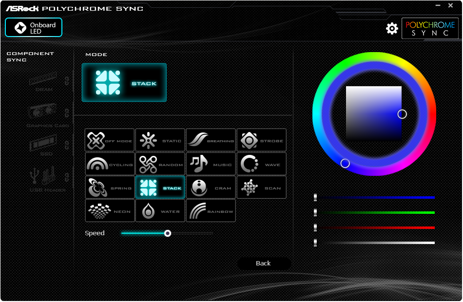Click the hue ring selector handle
463x302 pixels.
pyautogui.click(x=345, y=163)
